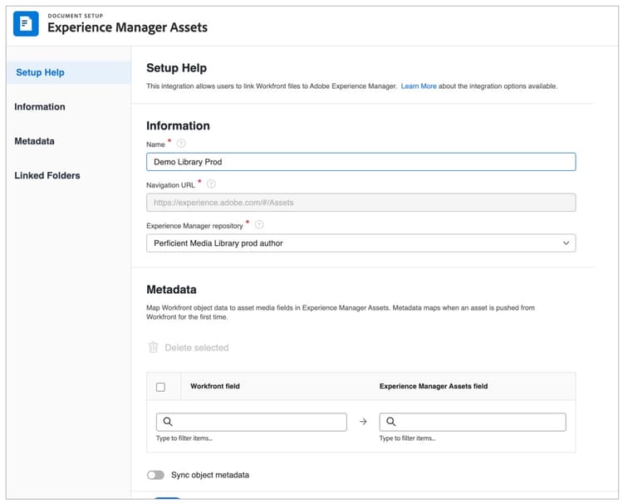Click the Delete selected button
The height and width of the screenshot is (504, 623).
pos(196,347)
